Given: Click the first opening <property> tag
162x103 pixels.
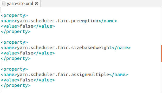Looking at the screenshot, I should [x=14, y=15].
